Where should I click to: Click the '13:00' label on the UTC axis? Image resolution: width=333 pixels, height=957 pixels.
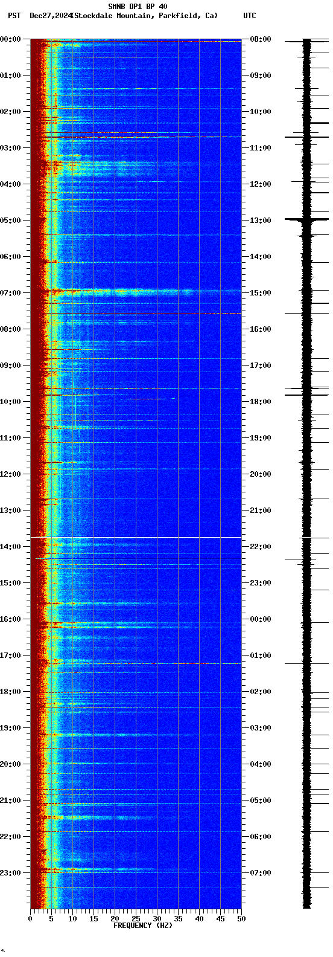[x=261, y=221]
